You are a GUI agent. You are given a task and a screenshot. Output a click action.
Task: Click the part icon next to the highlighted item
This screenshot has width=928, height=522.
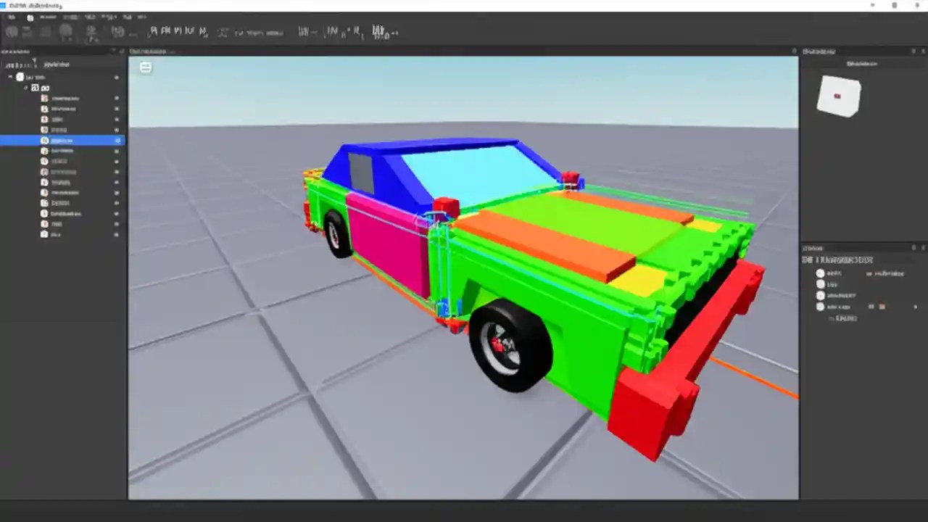44,140
